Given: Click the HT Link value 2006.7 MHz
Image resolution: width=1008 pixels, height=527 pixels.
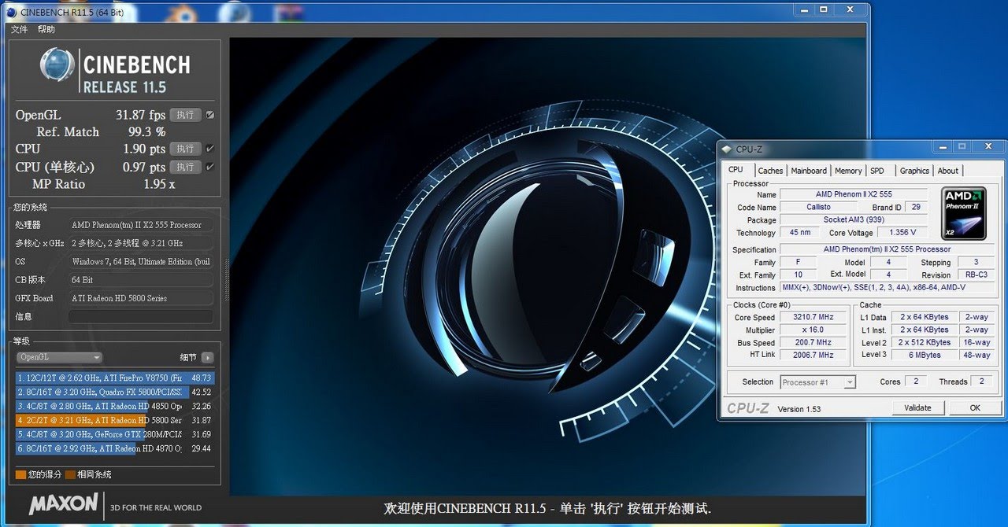Looking at the screenshot, I should point(813,355).
